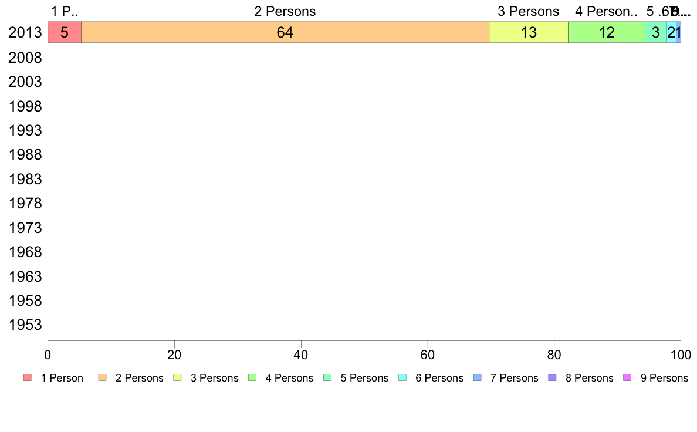Select year 2008 on the axis
The width and height of the screenshot is (697, 432).
25,58
